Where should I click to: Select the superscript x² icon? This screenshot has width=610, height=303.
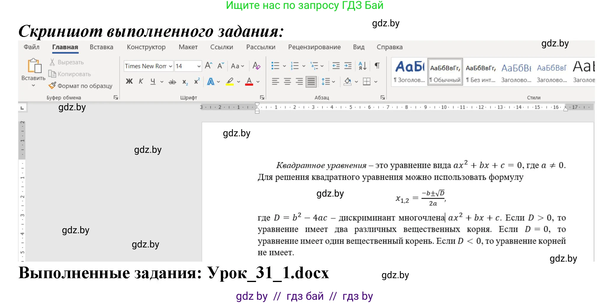tap(196, 82)
